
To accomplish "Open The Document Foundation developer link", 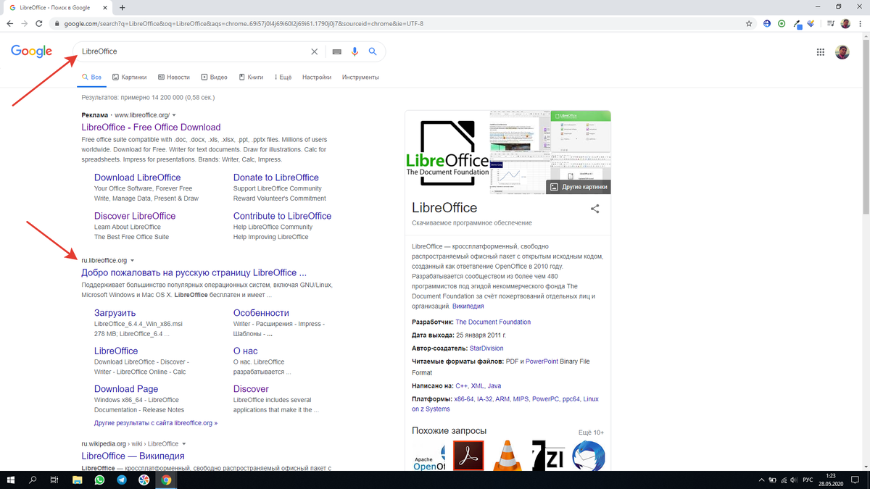I will pyautogui.click(x=493, y=322).
